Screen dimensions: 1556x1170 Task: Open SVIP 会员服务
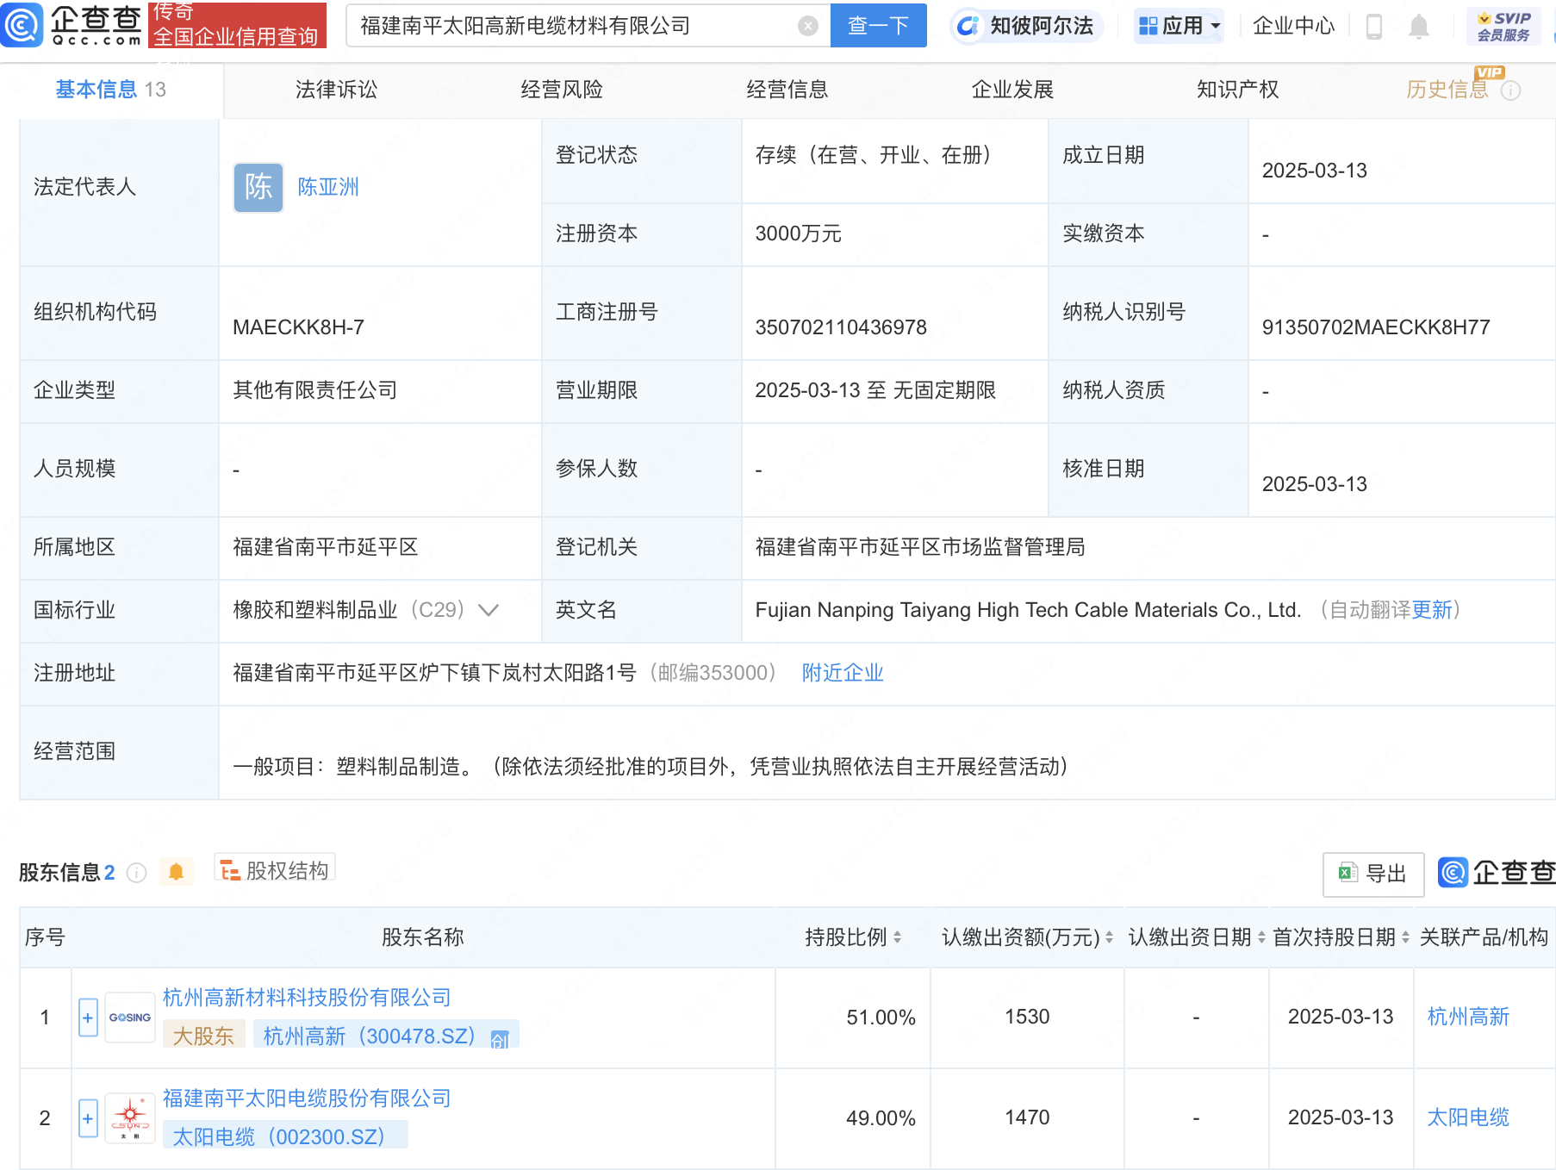(1503, 27)
